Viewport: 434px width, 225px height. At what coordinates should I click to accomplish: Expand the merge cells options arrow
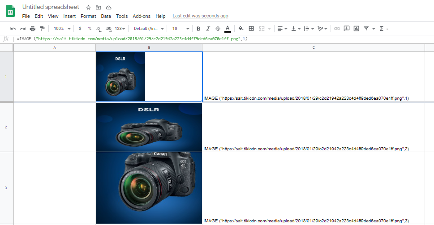pos(269,29)
